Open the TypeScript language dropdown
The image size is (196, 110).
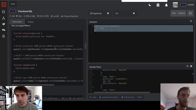[x=100, y=13]
